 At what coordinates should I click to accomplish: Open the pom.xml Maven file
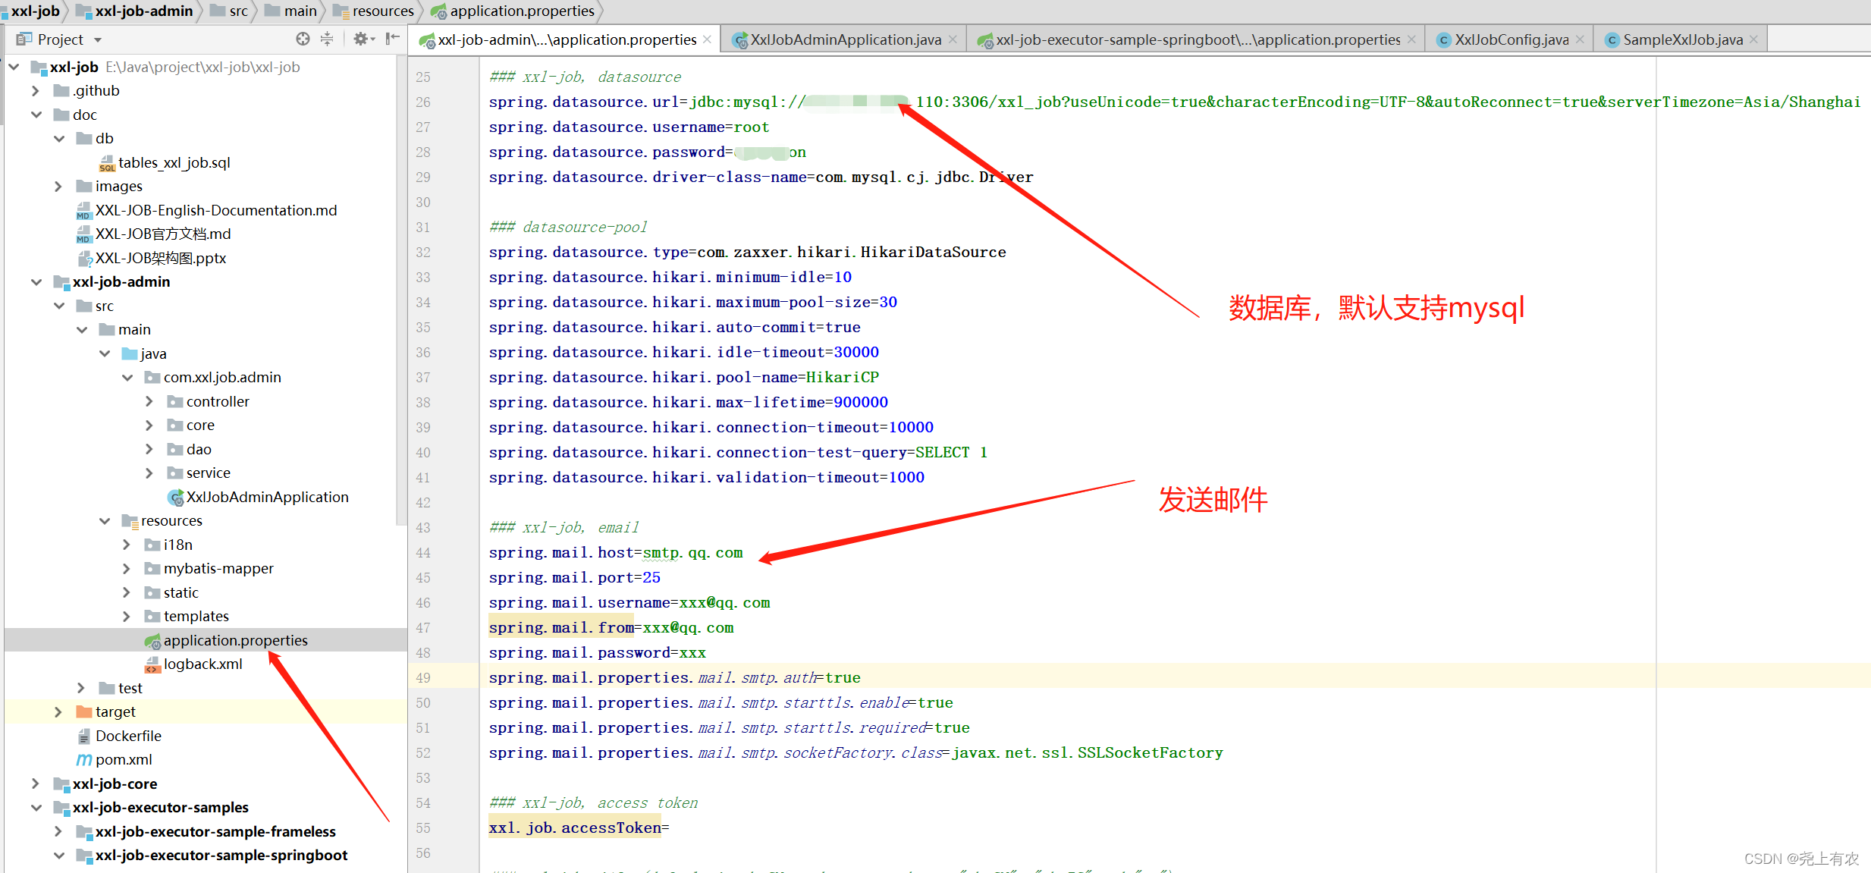pos(124,759)
